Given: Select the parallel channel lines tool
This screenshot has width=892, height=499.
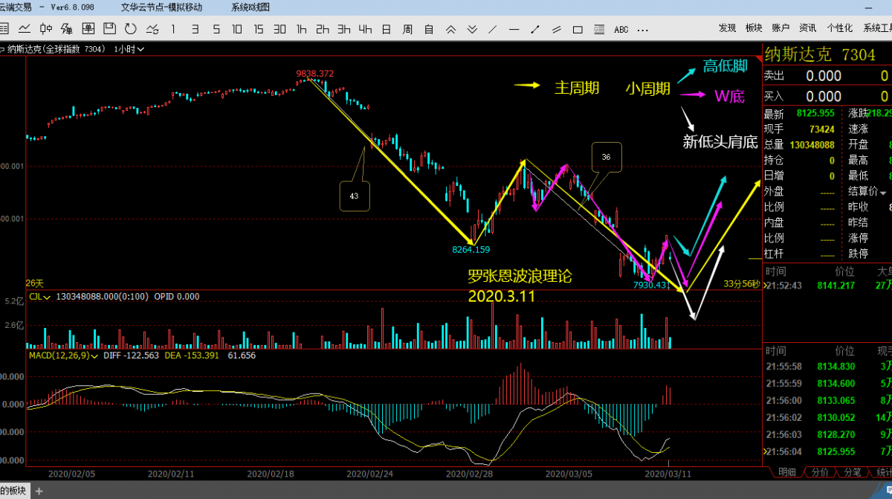Looking at the screenshot, I should pos(557,29).
